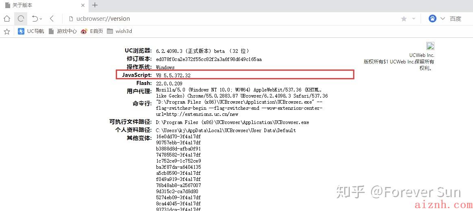Click the variation entry 9d315c2-ca7d8d80
The width and height of the screenshot is (473, 211).
click(177, 191)
